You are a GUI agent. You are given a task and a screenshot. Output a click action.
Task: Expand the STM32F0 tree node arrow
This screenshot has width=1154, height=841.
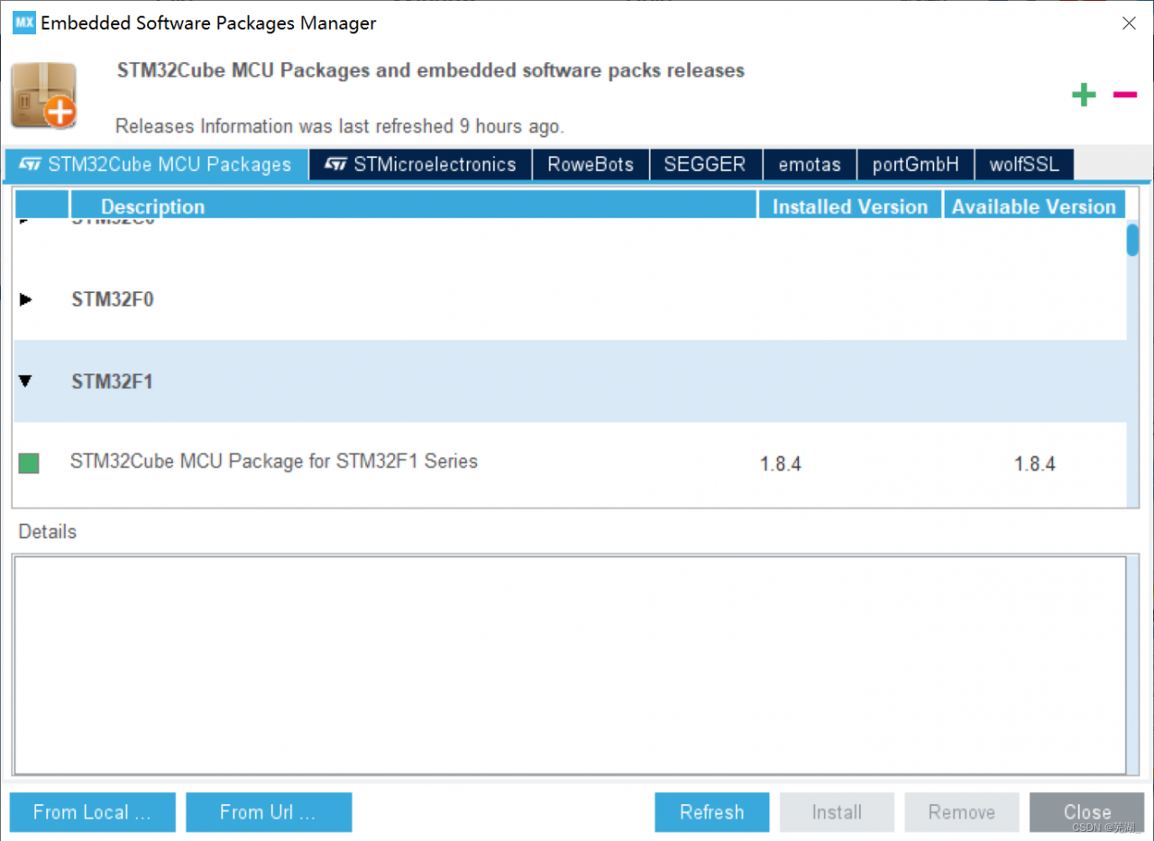[25, 299]
